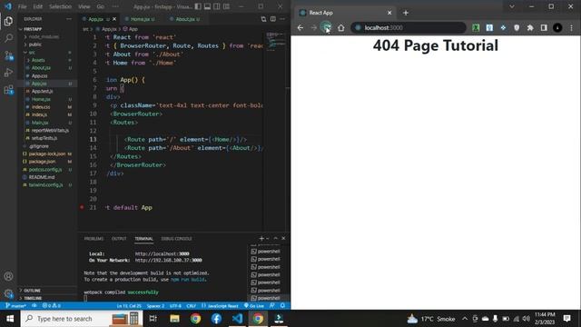Click the Customize Layout icon in title bar
This screenshot has width=581, height=327.
pos(226,6)
